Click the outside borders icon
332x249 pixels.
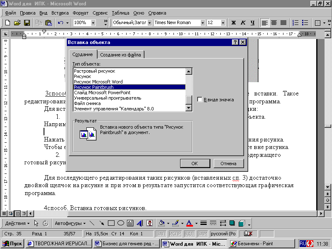click(x=317, y=23)
